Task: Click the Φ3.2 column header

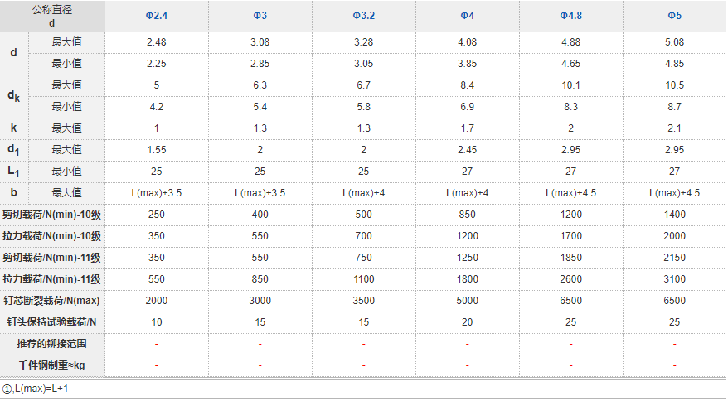Action: [363, 16]
